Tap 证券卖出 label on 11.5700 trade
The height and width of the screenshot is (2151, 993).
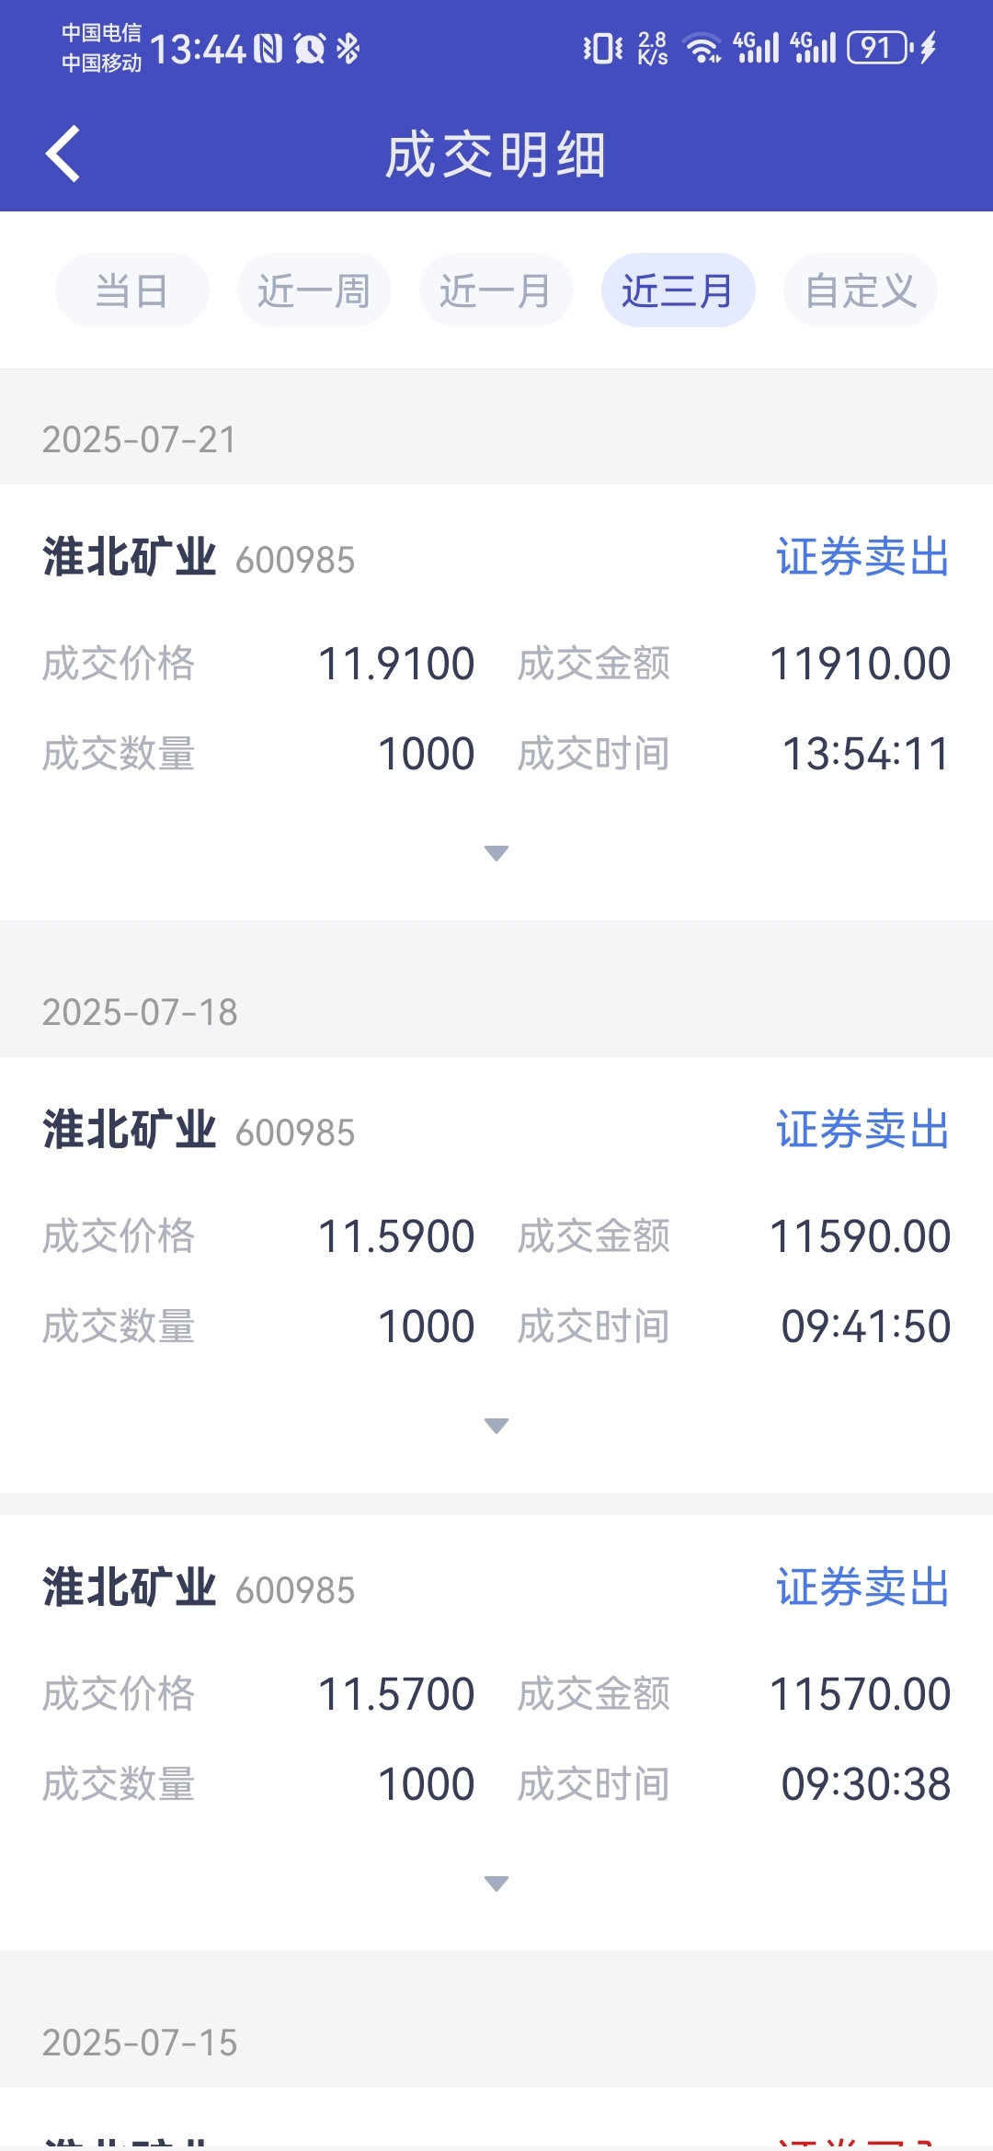tap(862, 1588)
